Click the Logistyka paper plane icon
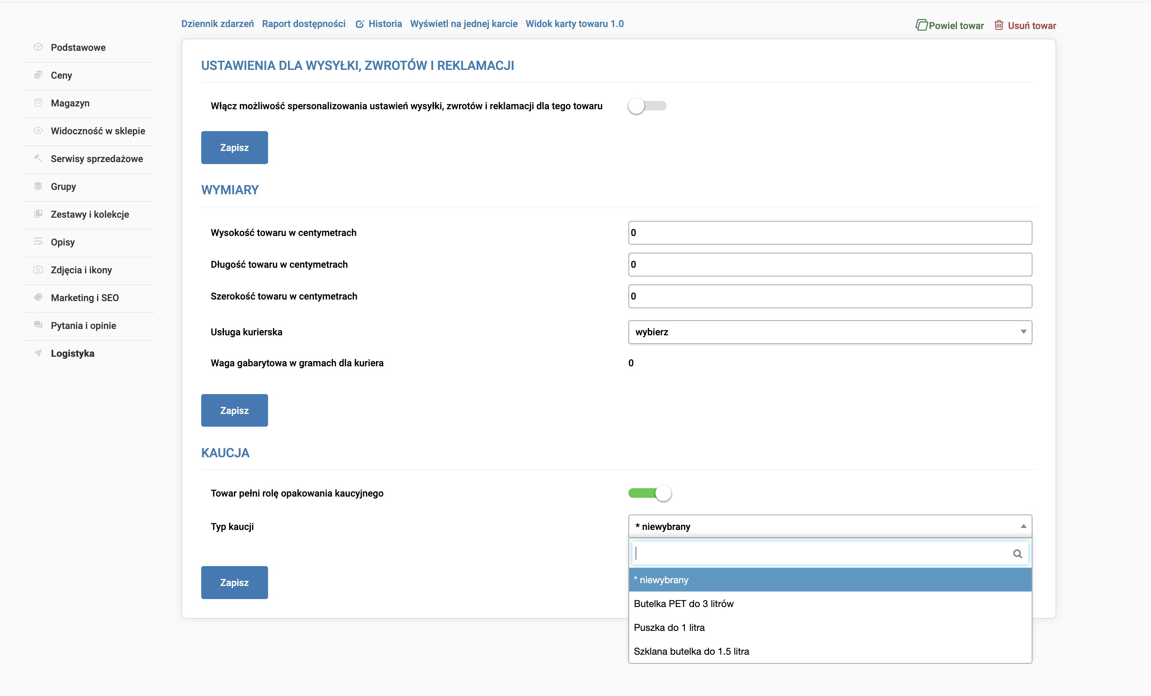This screenshot has width=1151, height=696. click(38, 353)
